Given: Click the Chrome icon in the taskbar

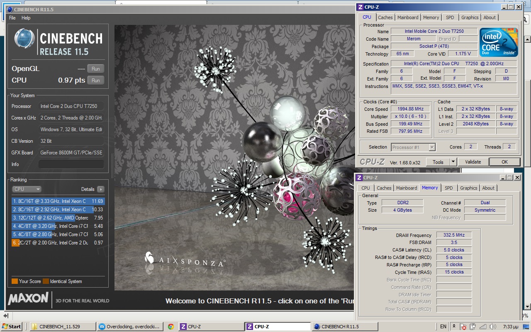Looking at the screenshot, I should tap(171, 327).
